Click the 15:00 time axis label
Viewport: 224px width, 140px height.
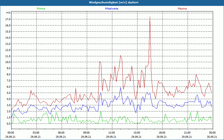137,132
